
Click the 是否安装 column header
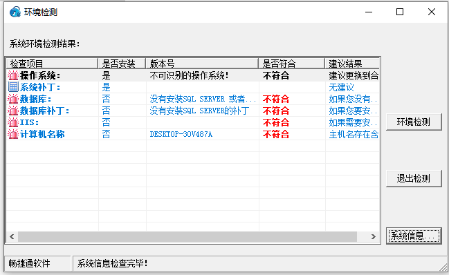122,64
